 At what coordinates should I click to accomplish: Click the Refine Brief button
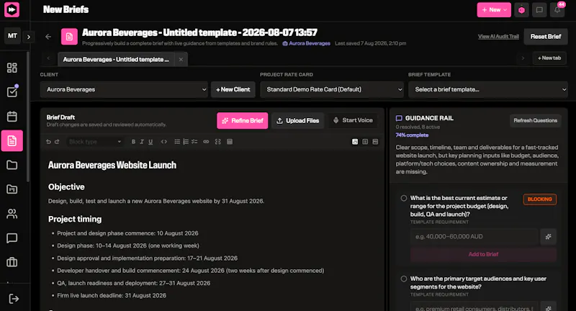(243, 121)
